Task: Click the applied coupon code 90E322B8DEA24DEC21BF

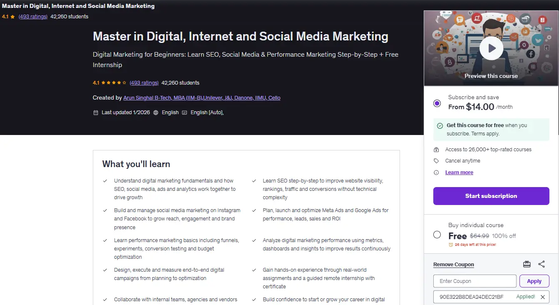Action: [472, 297]
